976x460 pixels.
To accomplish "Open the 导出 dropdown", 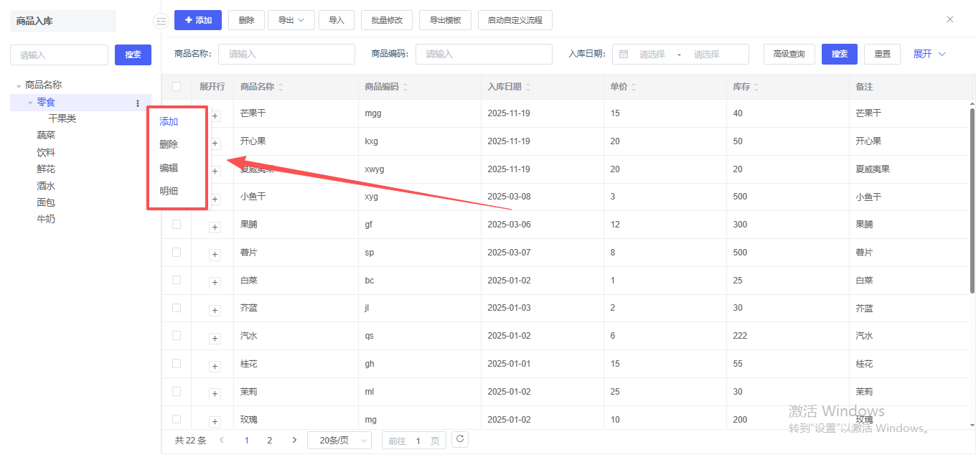I will click(x=291, y=20).
